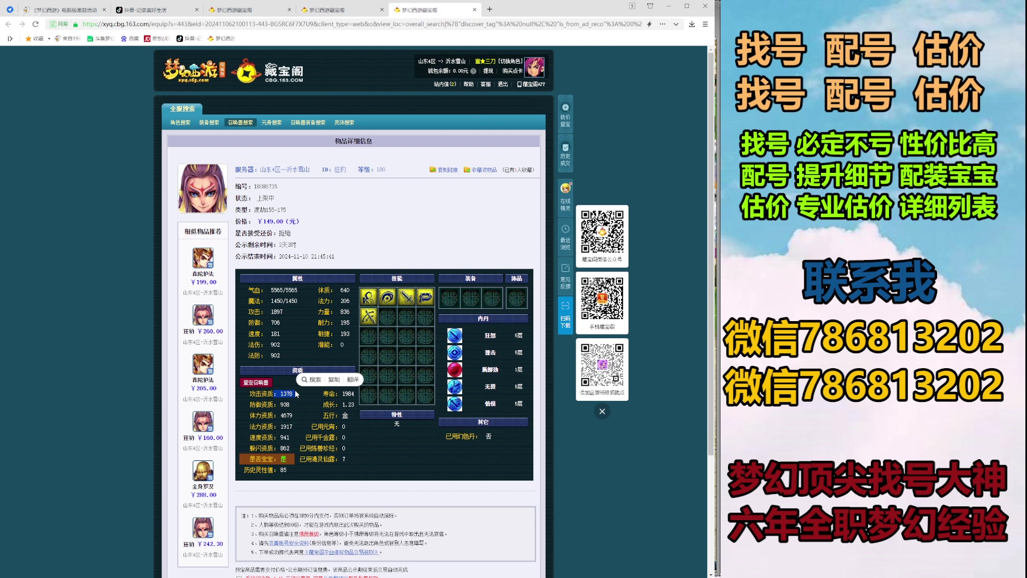Open 召唤兽装备搜索 menu item
The width and height of the screenshot is (1027, 578).
tap(308, 123)
